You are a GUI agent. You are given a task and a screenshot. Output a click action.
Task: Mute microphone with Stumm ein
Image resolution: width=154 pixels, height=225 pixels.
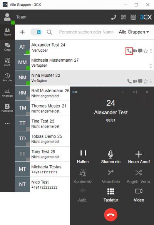coord(111,157)
